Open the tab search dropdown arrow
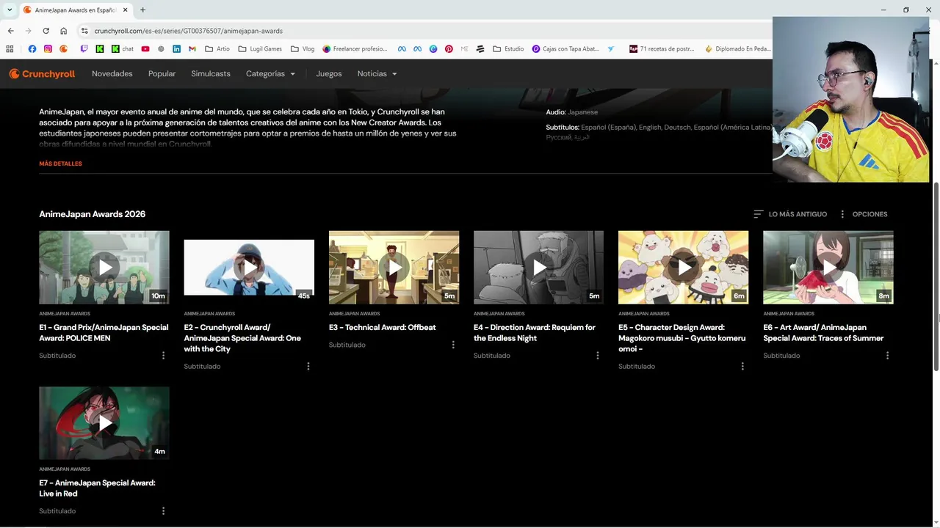The height and width of the screenshot is (528, 940). pyautogui.click(x=10, y=10)
